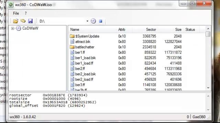Click the ber2_load.ff file name

coord(84,79)
